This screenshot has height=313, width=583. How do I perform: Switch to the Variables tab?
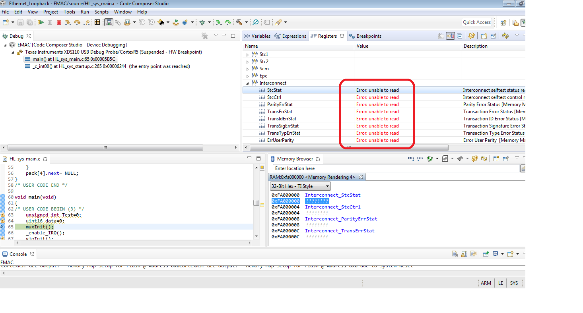[257, 36]
